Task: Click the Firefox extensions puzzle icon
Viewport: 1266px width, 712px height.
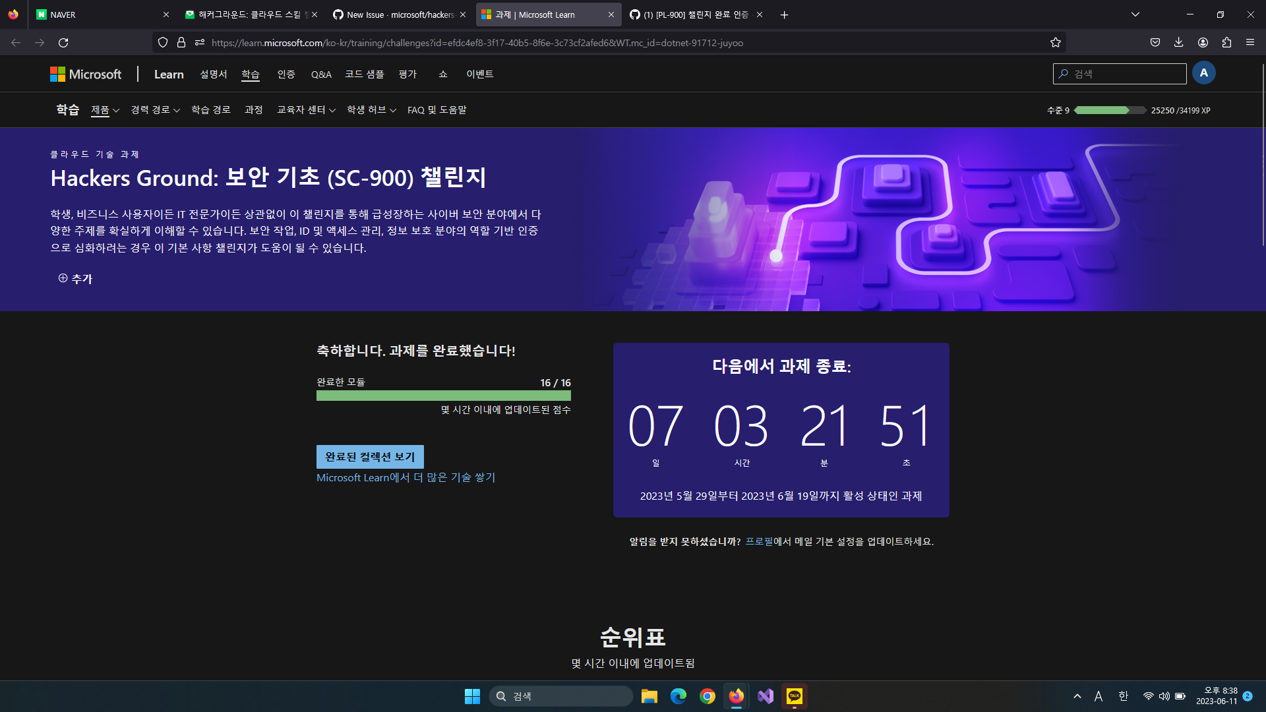Action: (1226, 42)
